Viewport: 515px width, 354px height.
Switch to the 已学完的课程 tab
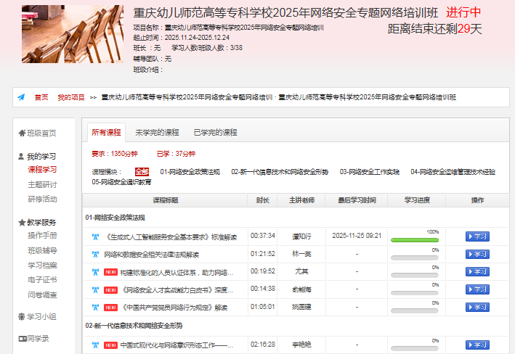[x=215, y=133]
